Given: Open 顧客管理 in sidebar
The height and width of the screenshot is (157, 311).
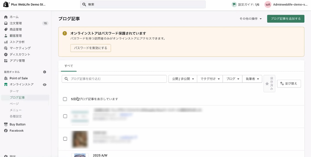Looking at the screenshot, I should click(16, 36).
